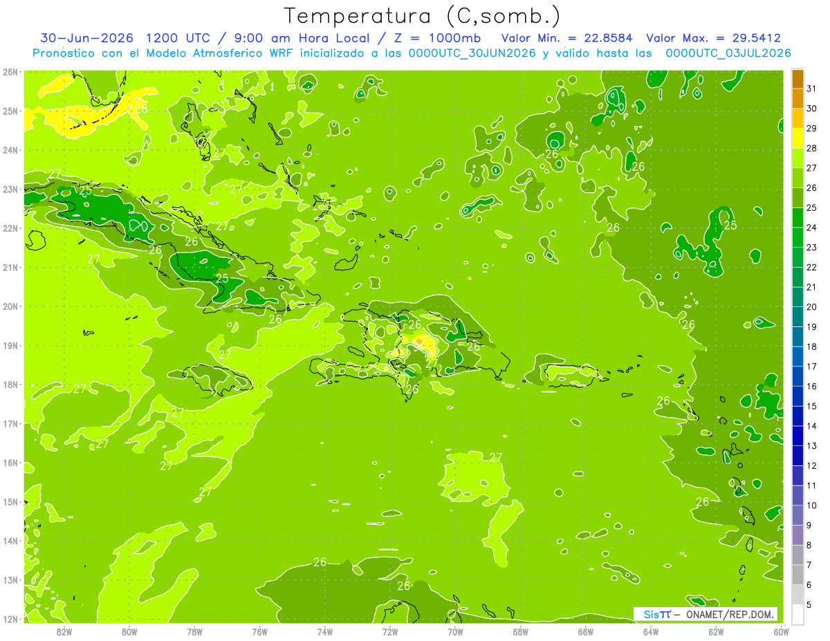Click the orange 30–31 legend swatch
Screen dimensions: 830x641
797,98
